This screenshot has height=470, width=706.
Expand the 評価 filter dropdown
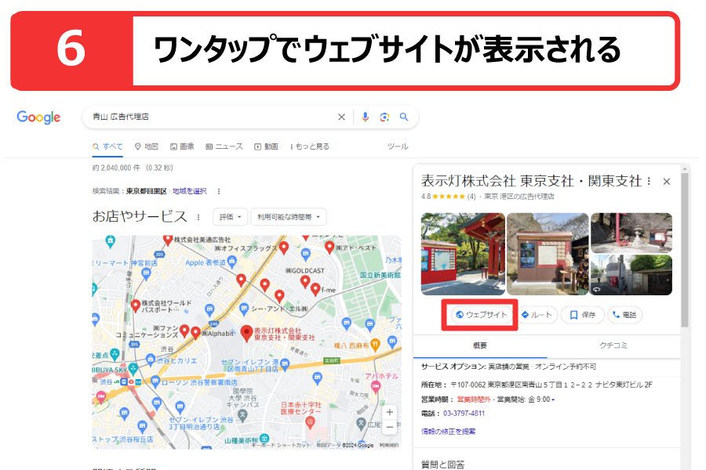230,217
